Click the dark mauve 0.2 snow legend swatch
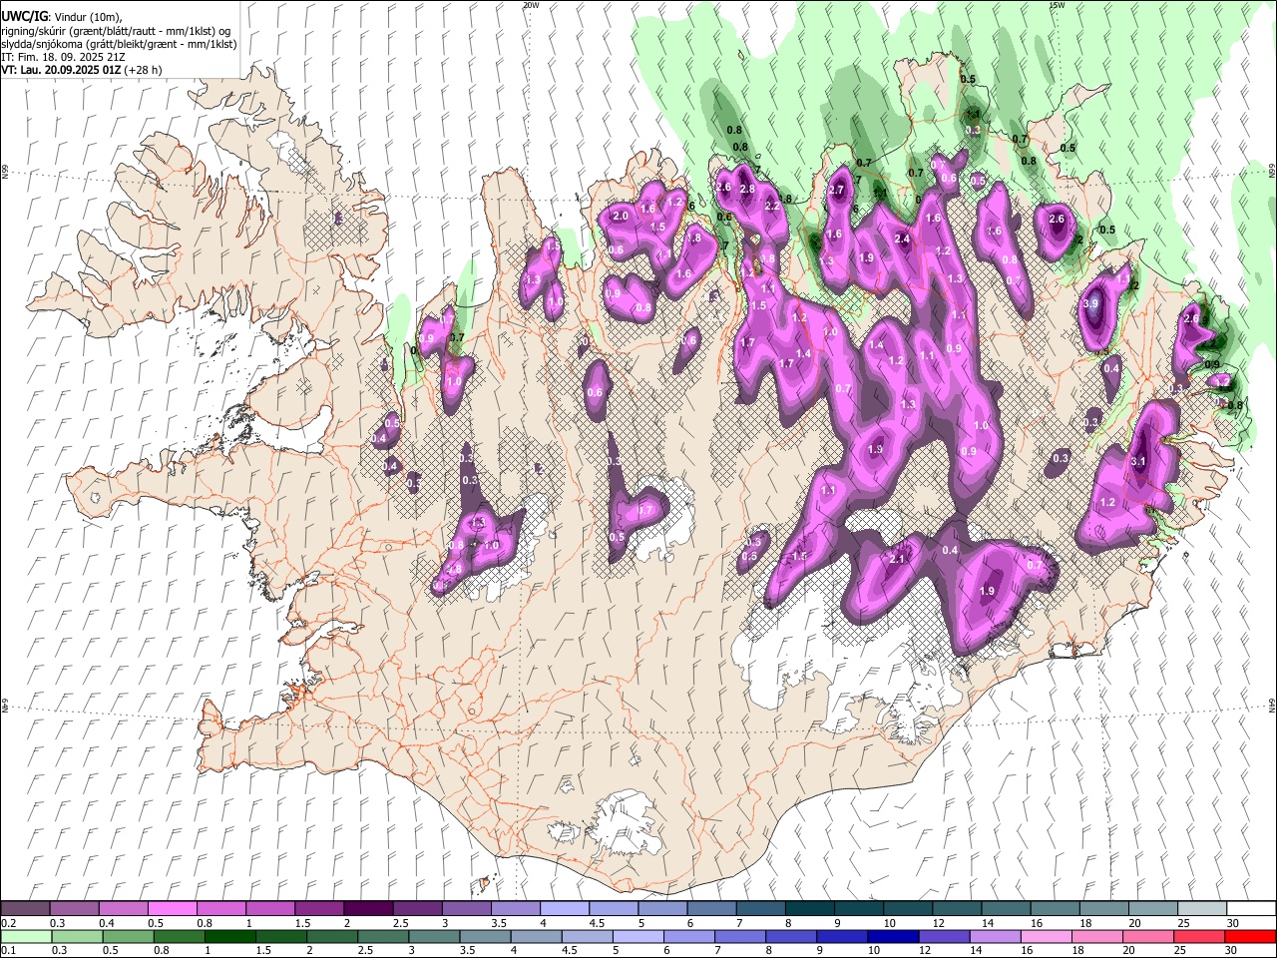This screenshot has height=958, width=1277. [26, 908]
